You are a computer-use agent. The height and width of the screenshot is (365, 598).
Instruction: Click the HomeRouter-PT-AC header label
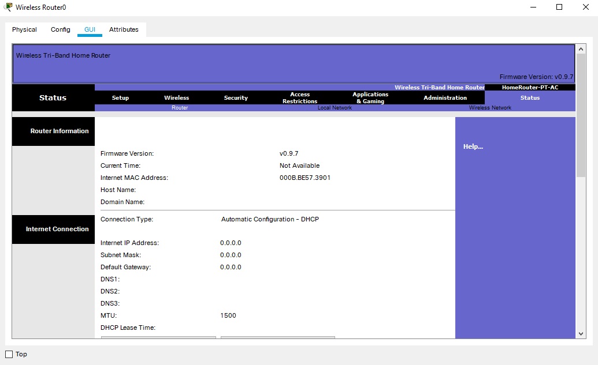[529, 87]
